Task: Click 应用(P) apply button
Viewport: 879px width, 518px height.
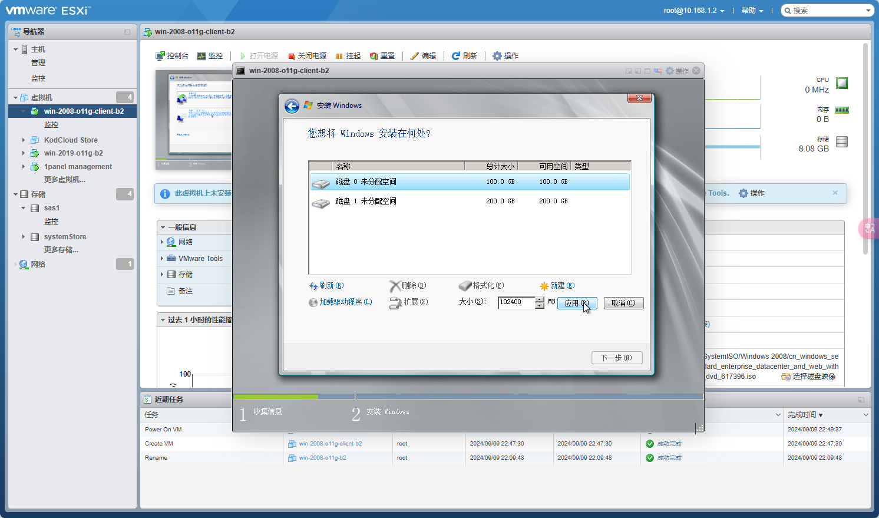Action: click(x=577, y=303)
